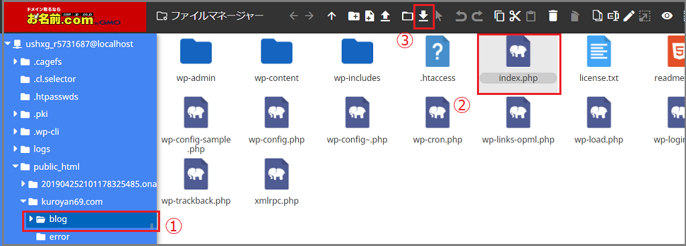This screenshot has height=246, width=686.
Task: Paste from the clipboard icon
Action: pos(531,16)
